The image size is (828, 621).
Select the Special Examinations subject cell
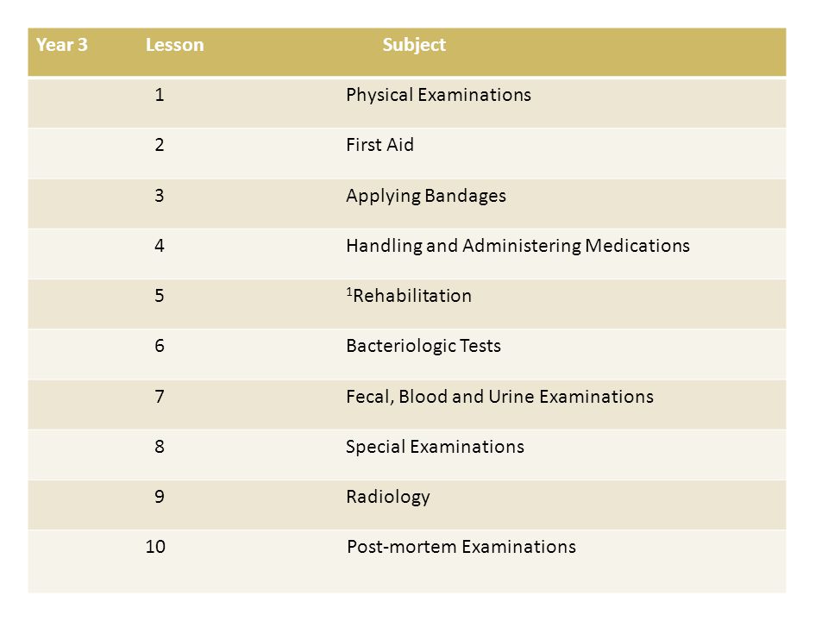(x=435, y=447)
